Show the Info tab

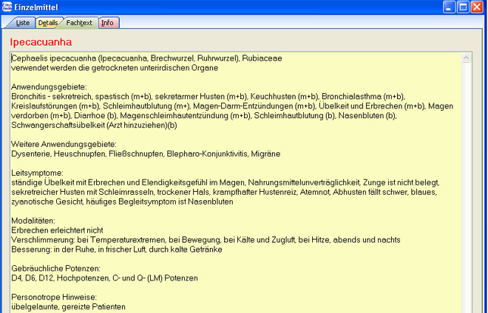108,23
